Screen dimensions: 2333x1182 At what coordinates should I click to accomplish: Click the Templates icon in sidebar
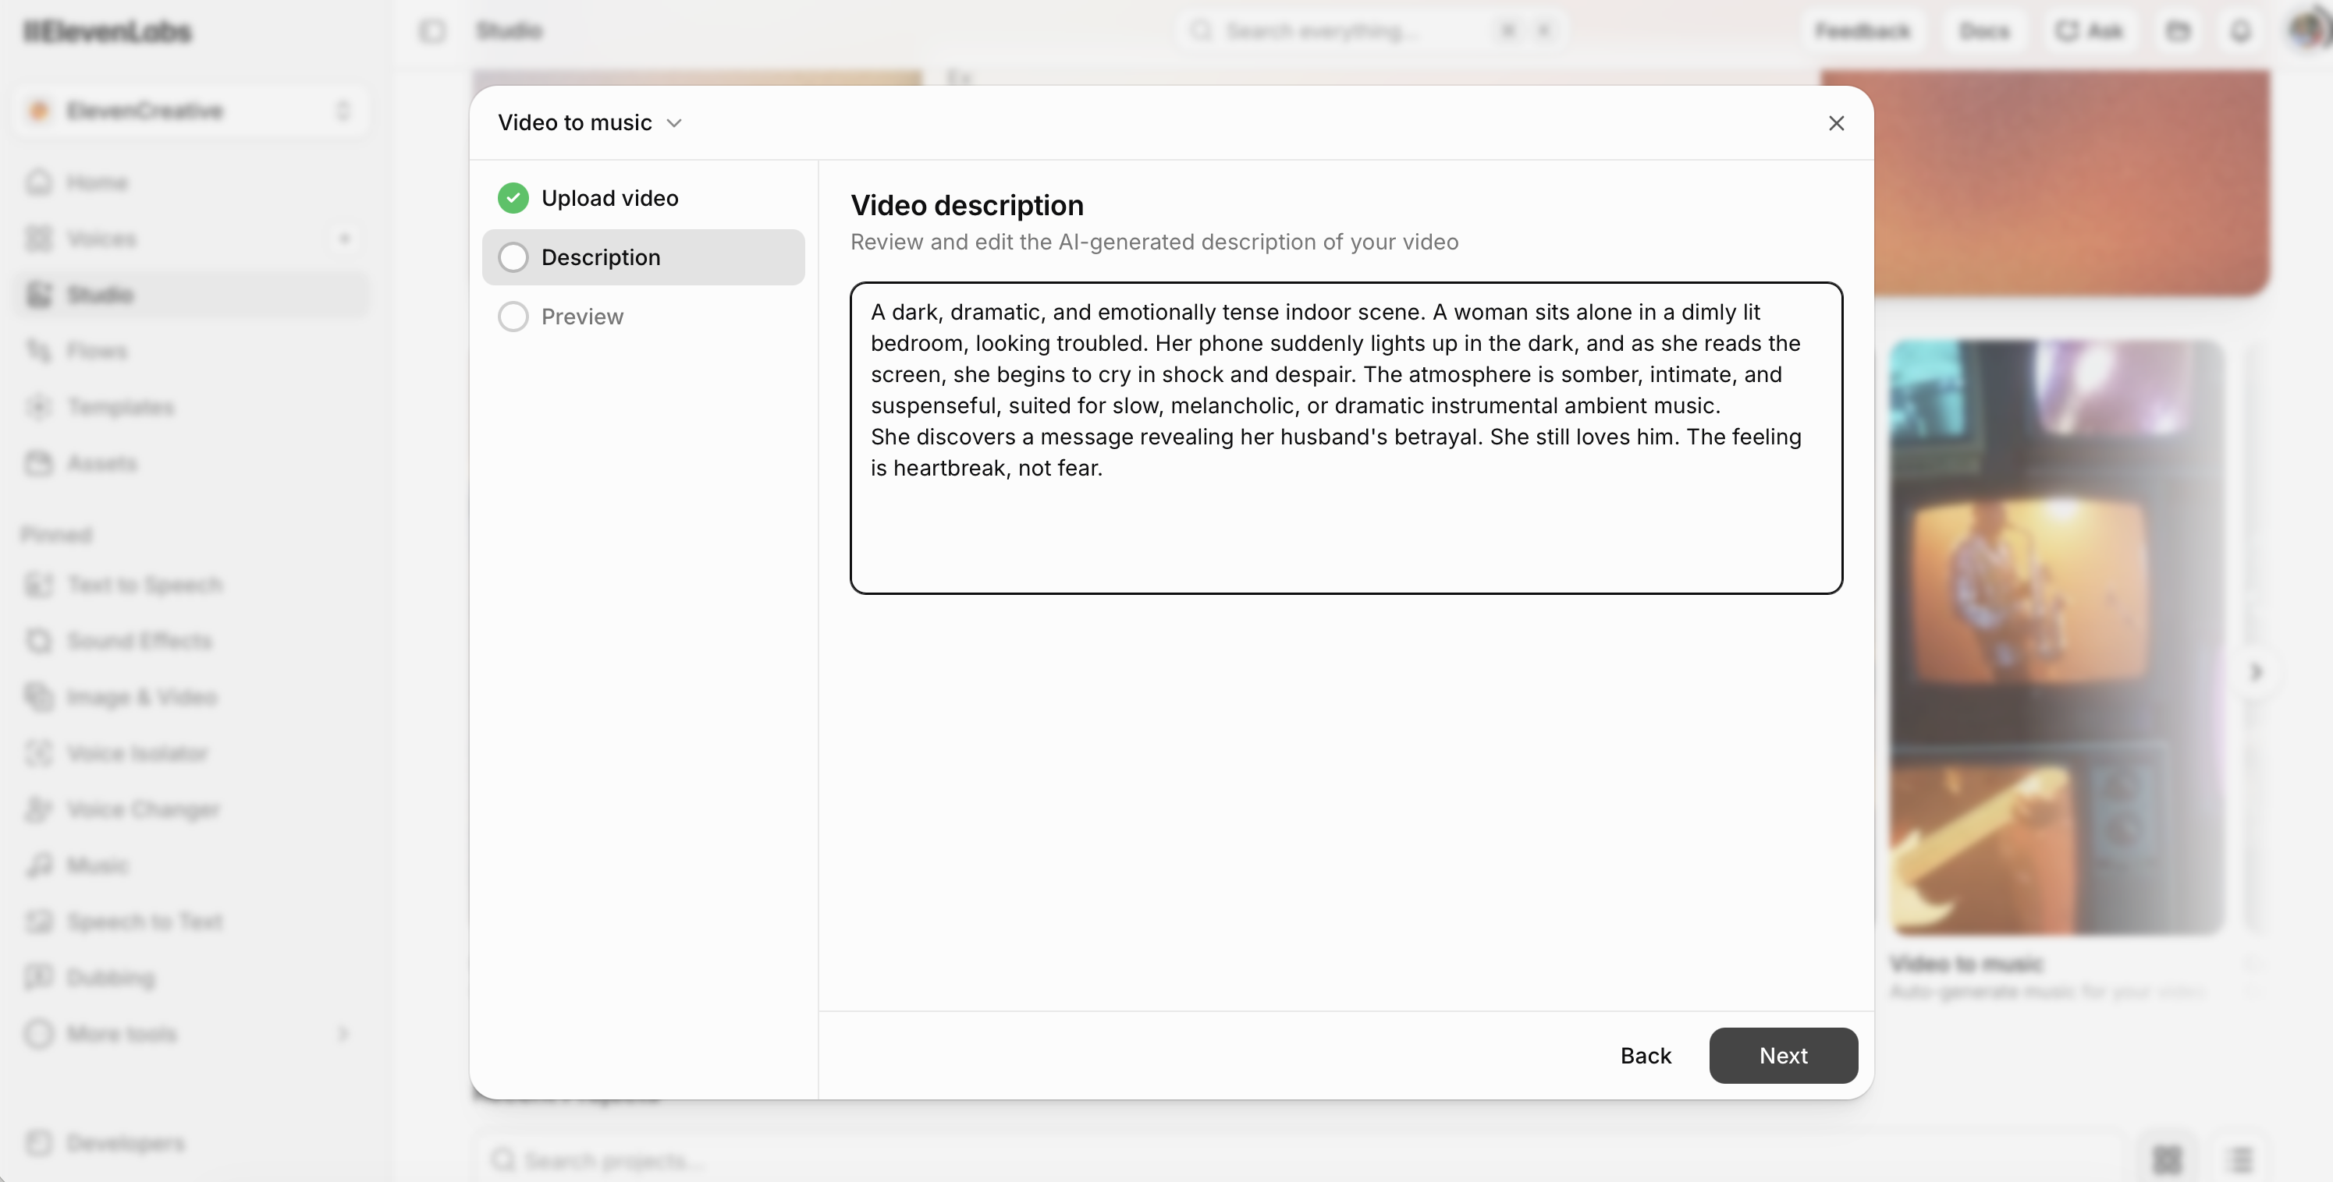pyautogui.click(x=39, y=407)
